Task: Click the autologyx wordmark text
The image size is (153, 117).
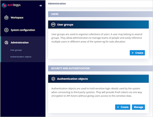Action: [x=14, y=5]
